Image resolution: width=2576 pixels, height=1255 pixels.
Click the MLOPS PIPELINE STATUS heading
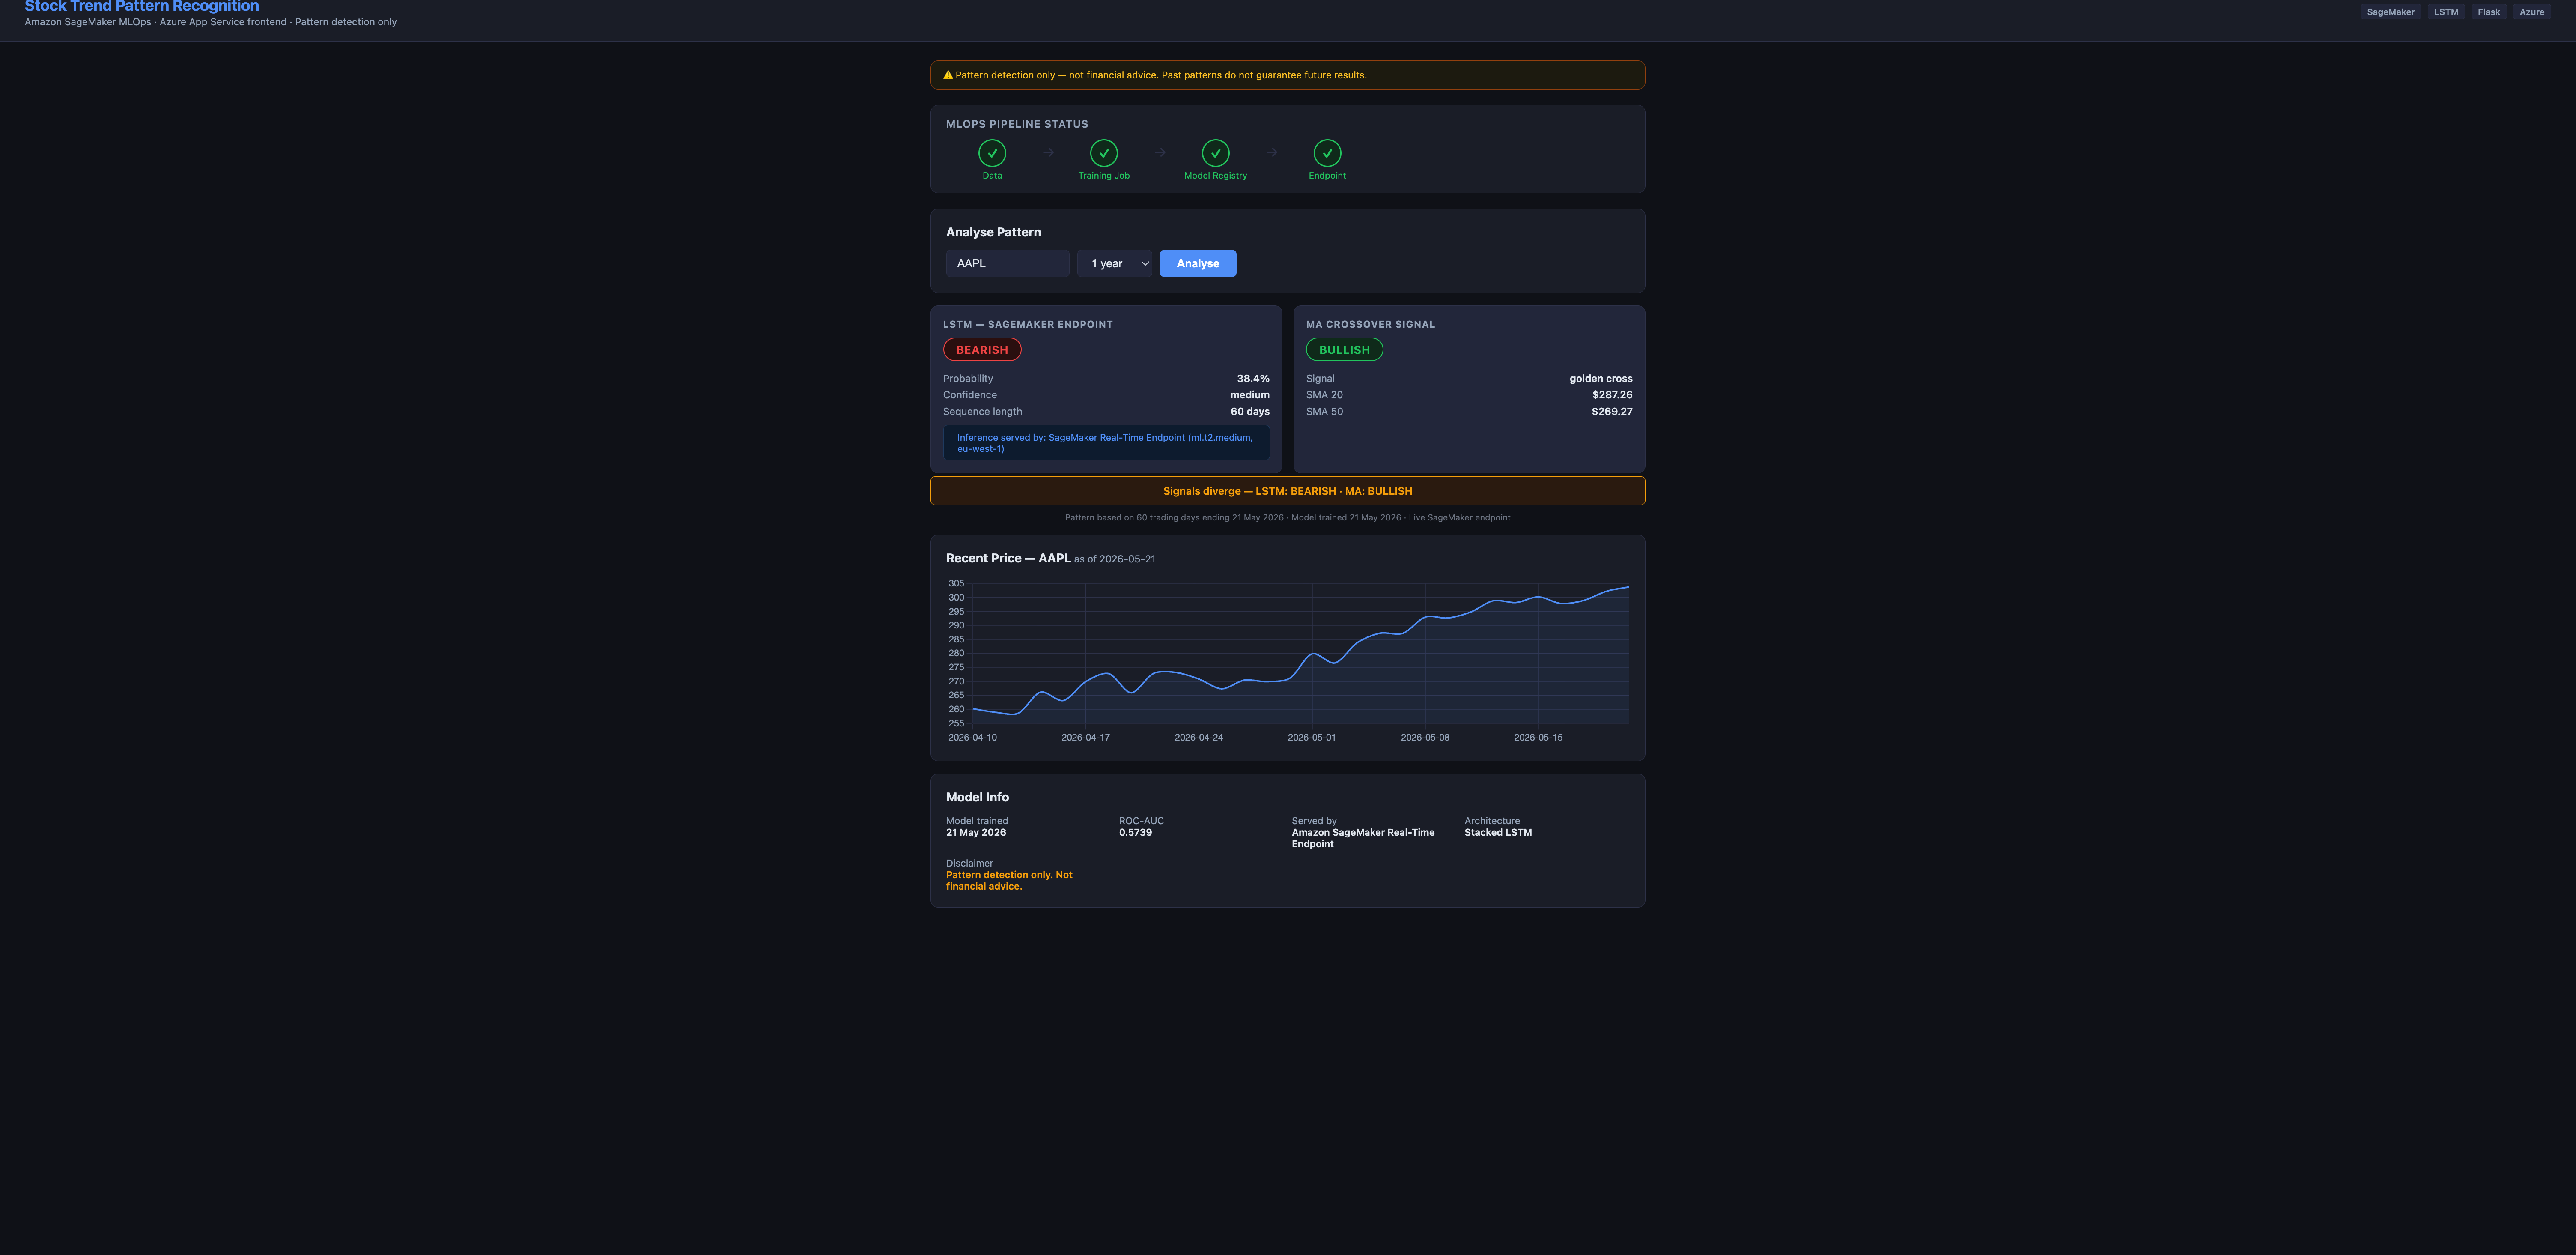1017,124
